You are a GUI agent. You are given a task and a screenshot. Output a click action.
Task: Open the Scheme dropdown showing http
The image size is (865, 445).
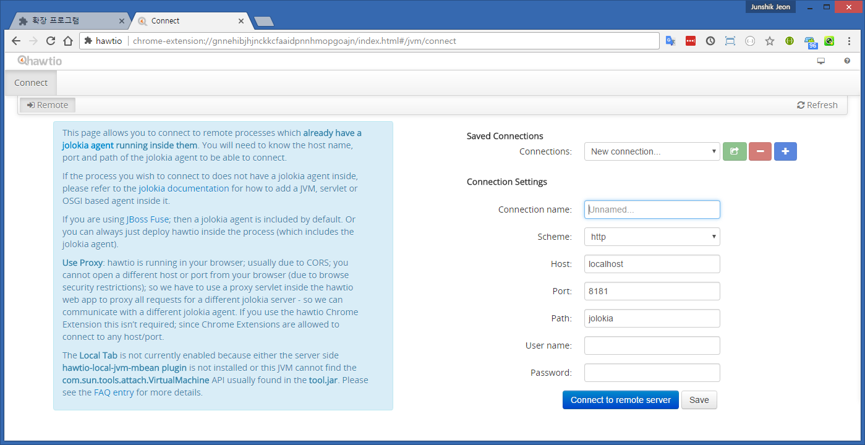click(652, 237)
